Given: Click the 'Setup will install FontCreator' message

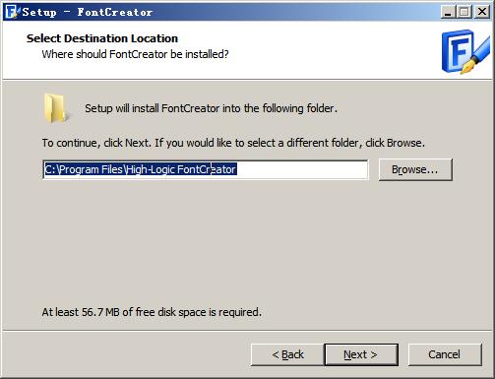Looking at the screenshot, I should [x=211, y=108].
